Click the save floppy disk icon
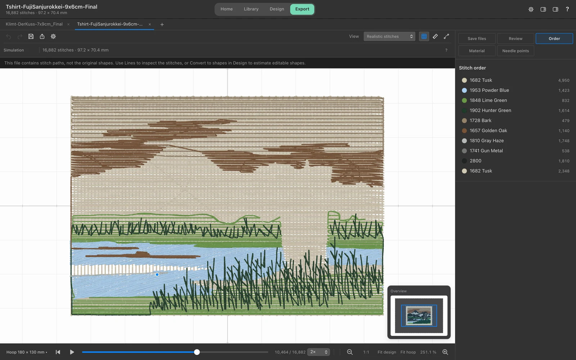Screen dimensions: 576x360 [31, 36]
